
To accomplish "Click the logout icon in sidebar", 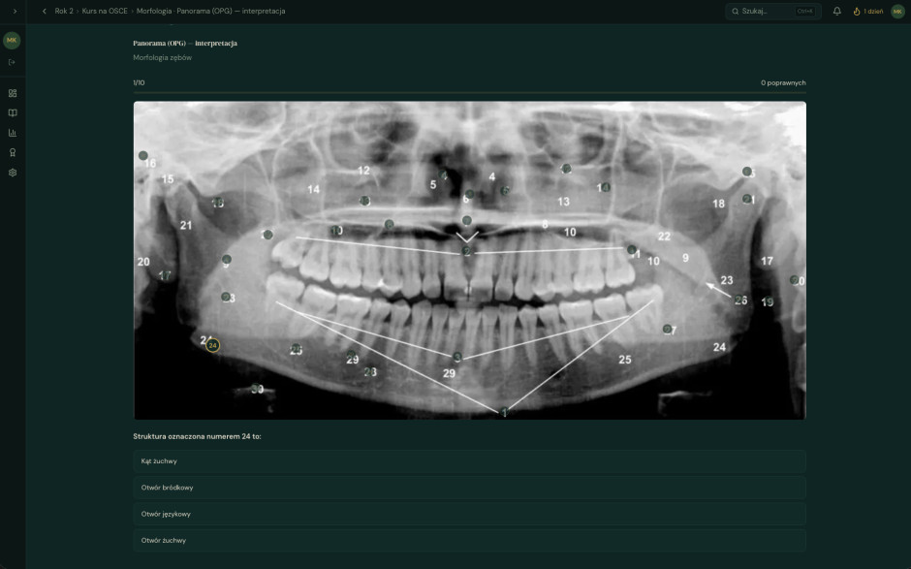I will pyautogui.click(x=13, y=62).
